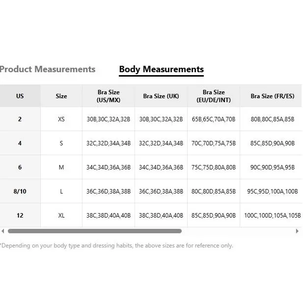Select the XS size cell
Image resolution: width=303 pixels, height=303 pixels.
pyautogui.click(x=61, y=119)
